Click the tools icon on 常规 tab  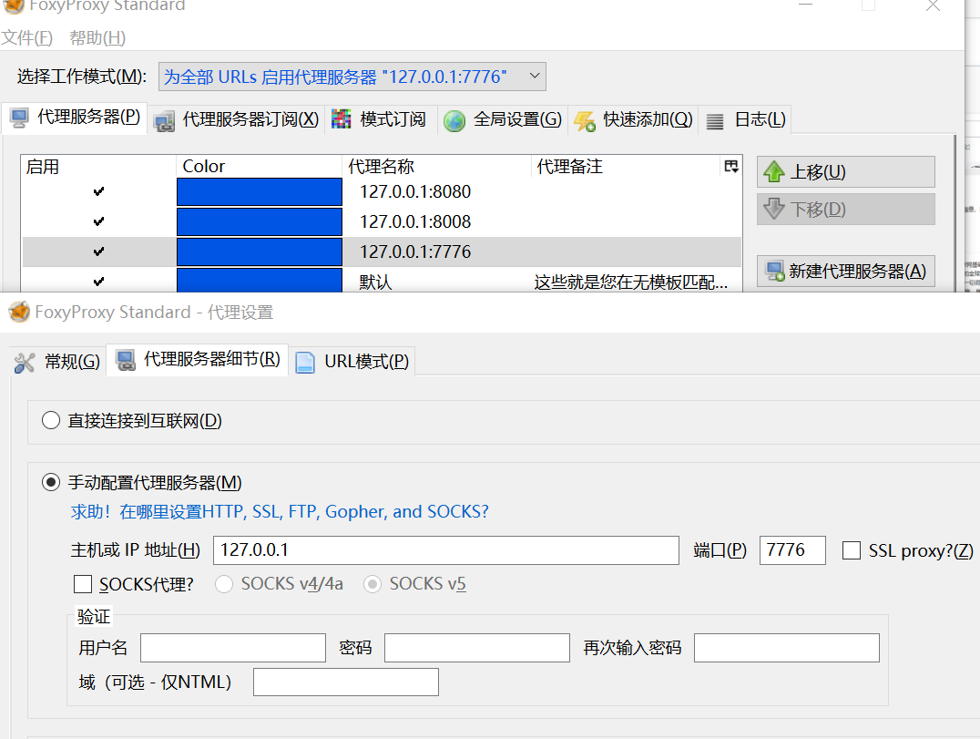pos(25,363)
